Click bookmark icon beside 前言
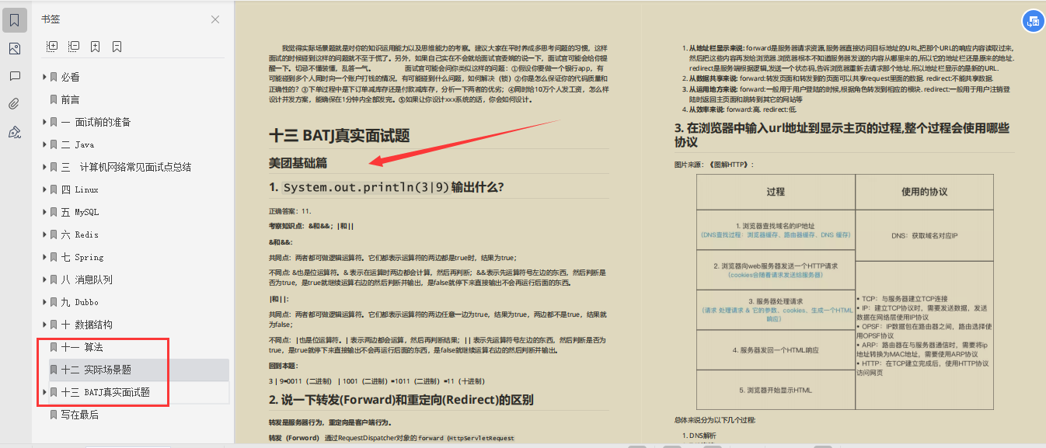This screenshot has height=448, width=1046. [x=54, y=99]
